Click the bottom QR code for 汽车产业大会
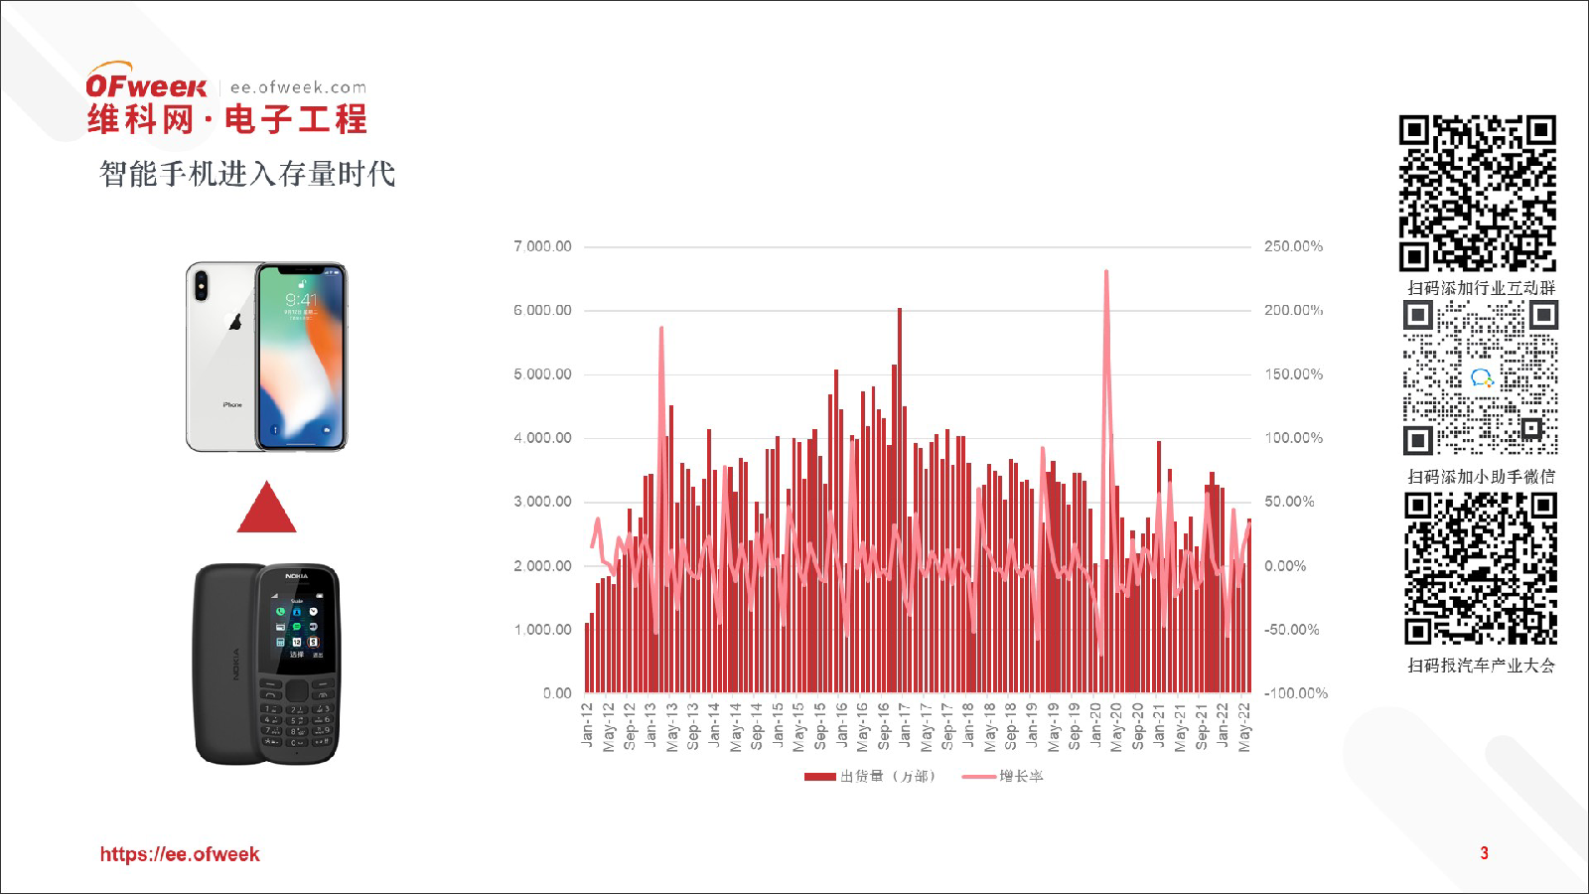The image size is (1589, 894). pos(1480,569)
